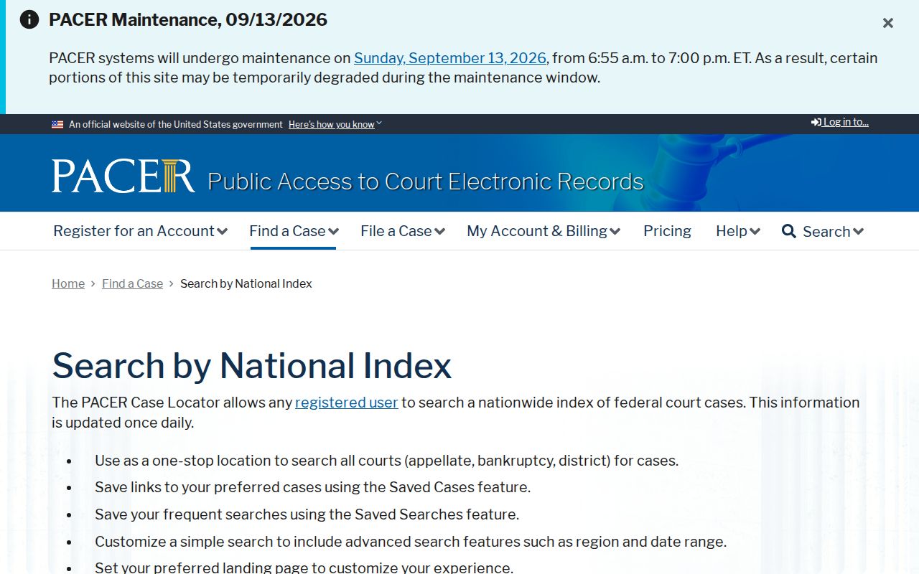
Task: Open the Search dropdown in the navigation
Action: coord(823,231)
